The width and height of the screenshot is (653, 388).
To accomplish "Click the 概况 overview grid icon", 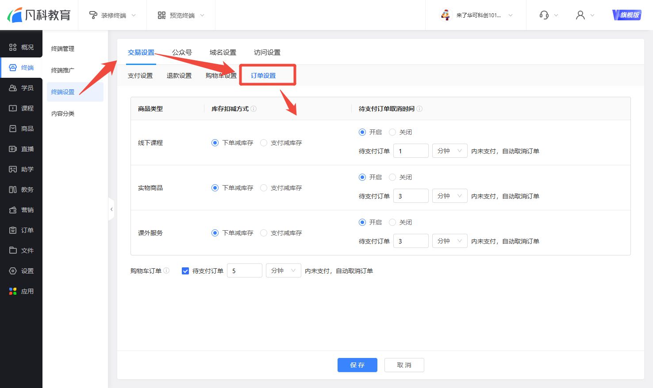I will pyautogui.click(x=13, y=47).
